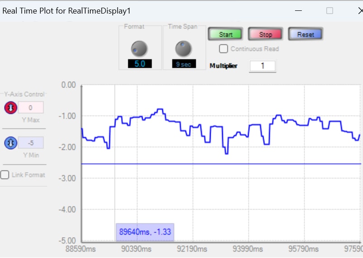
Task: Close the Real Time Plot window
Action: pyautogui.click(x=360, y=10)
